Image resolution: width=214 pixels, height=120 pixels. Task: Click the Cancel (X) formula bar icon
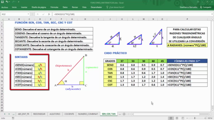click(37, 14)
